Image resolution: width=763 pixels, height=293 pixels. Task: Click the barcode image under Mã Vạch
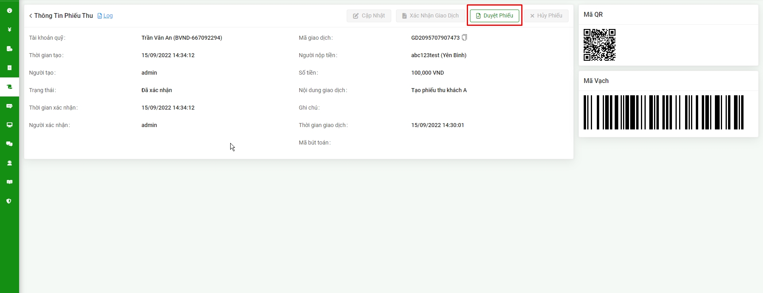pyautogui.click(x=663, y=112)
